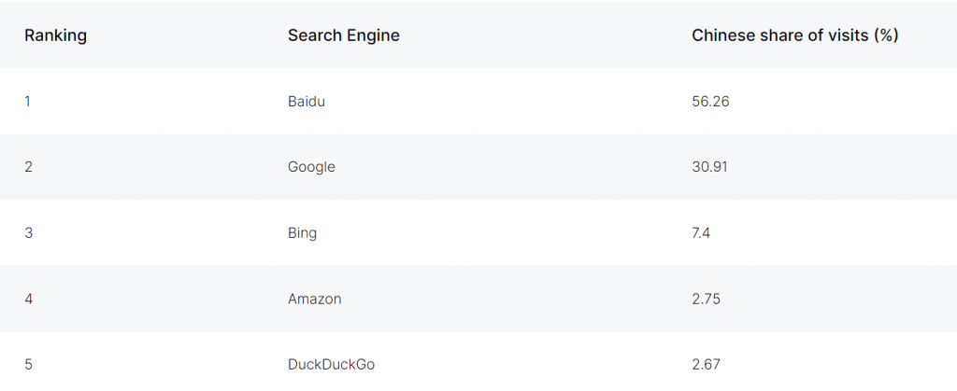Click Bing's 7.4 share value
This screenshot has height=391, width=957.
pos(701,233)
